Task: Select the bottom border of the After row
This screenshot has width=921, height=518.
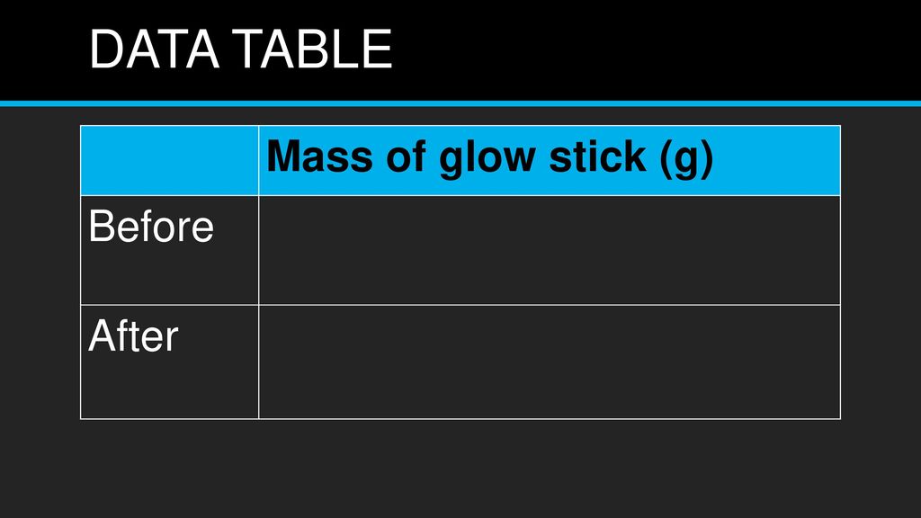Action: [460, 419]
